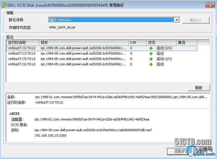Sort paths by 运行时名称 column header
The image size is (217, 159).
coord(23,42)
